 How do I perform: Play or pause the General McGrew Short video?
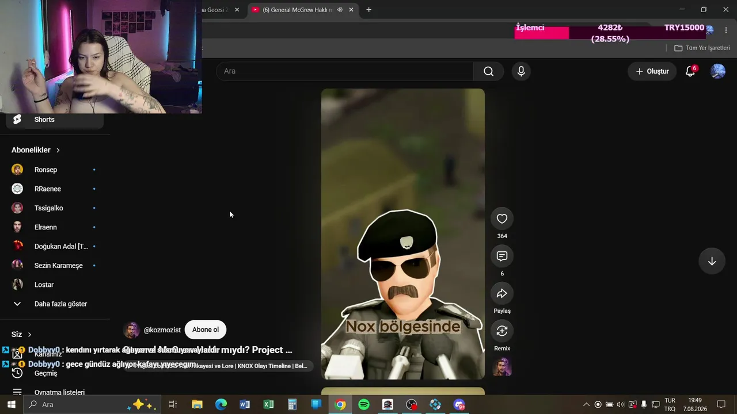[x=403, y=234]
